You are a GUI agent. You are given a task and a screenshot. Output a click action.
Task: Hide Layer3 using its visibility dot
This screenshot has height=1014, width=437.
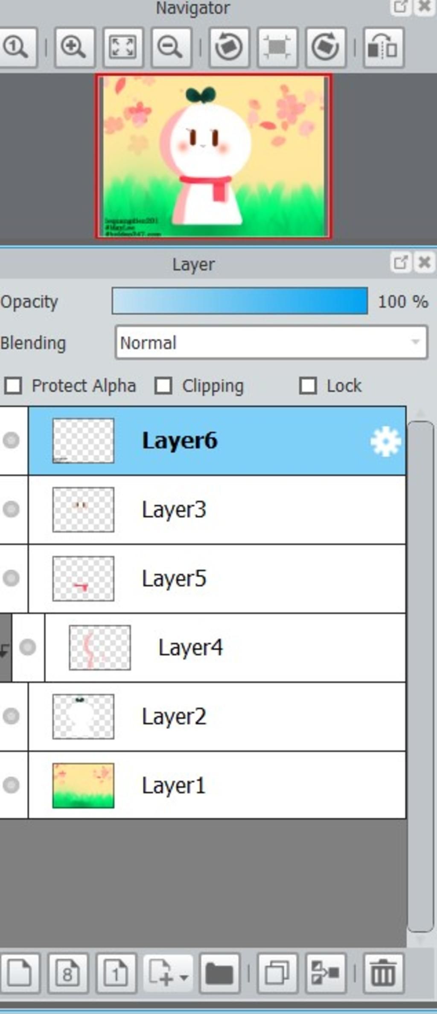coord(11,509)
